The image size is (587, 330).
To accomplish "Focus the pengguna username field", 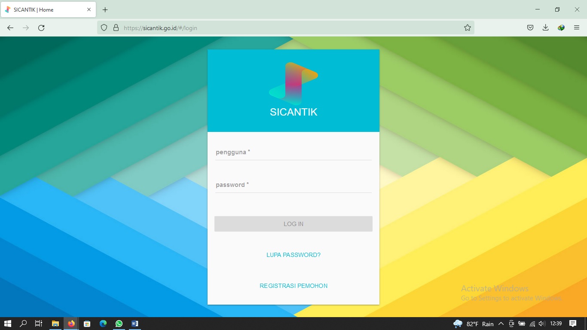I will pyautogui.click(x=293, y=153).
